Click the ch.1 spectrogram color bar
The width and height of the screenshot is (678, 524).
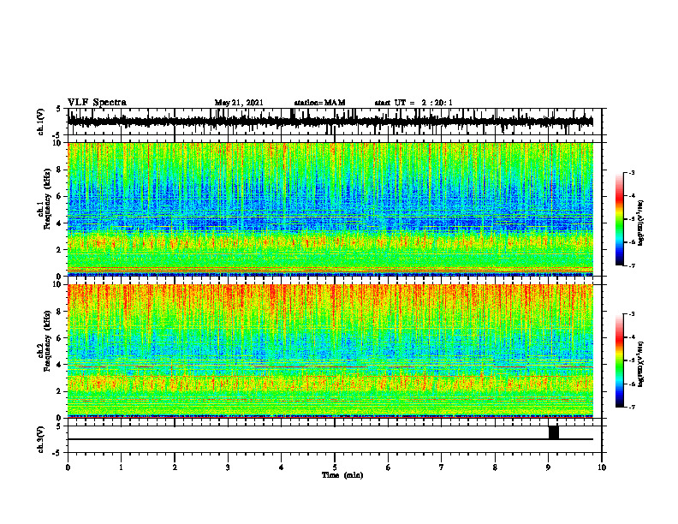[619, 219]
